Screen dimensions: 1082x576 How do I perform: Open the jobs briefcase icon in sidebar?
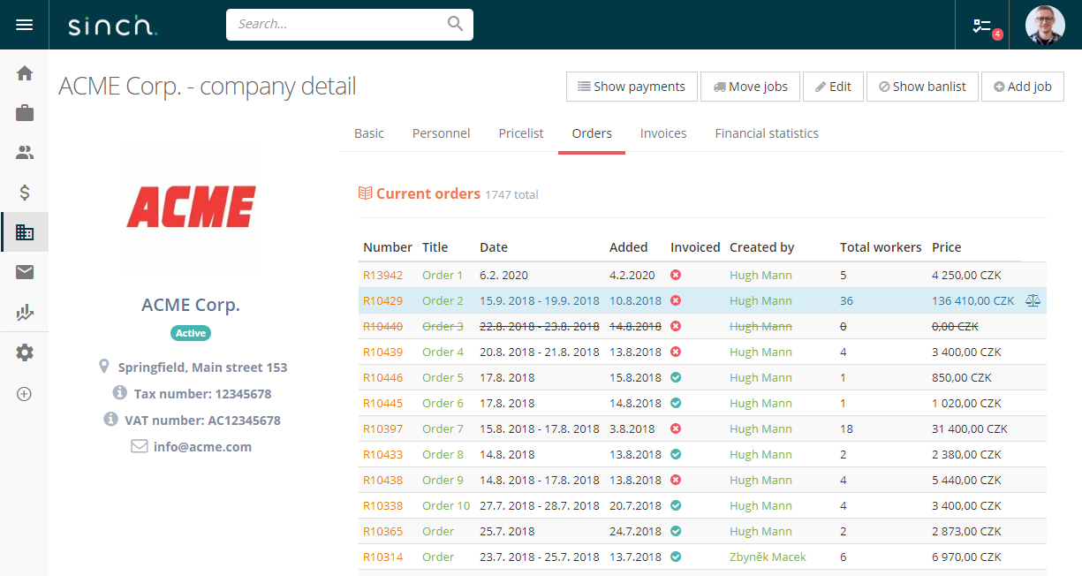(x=25, y=113)
